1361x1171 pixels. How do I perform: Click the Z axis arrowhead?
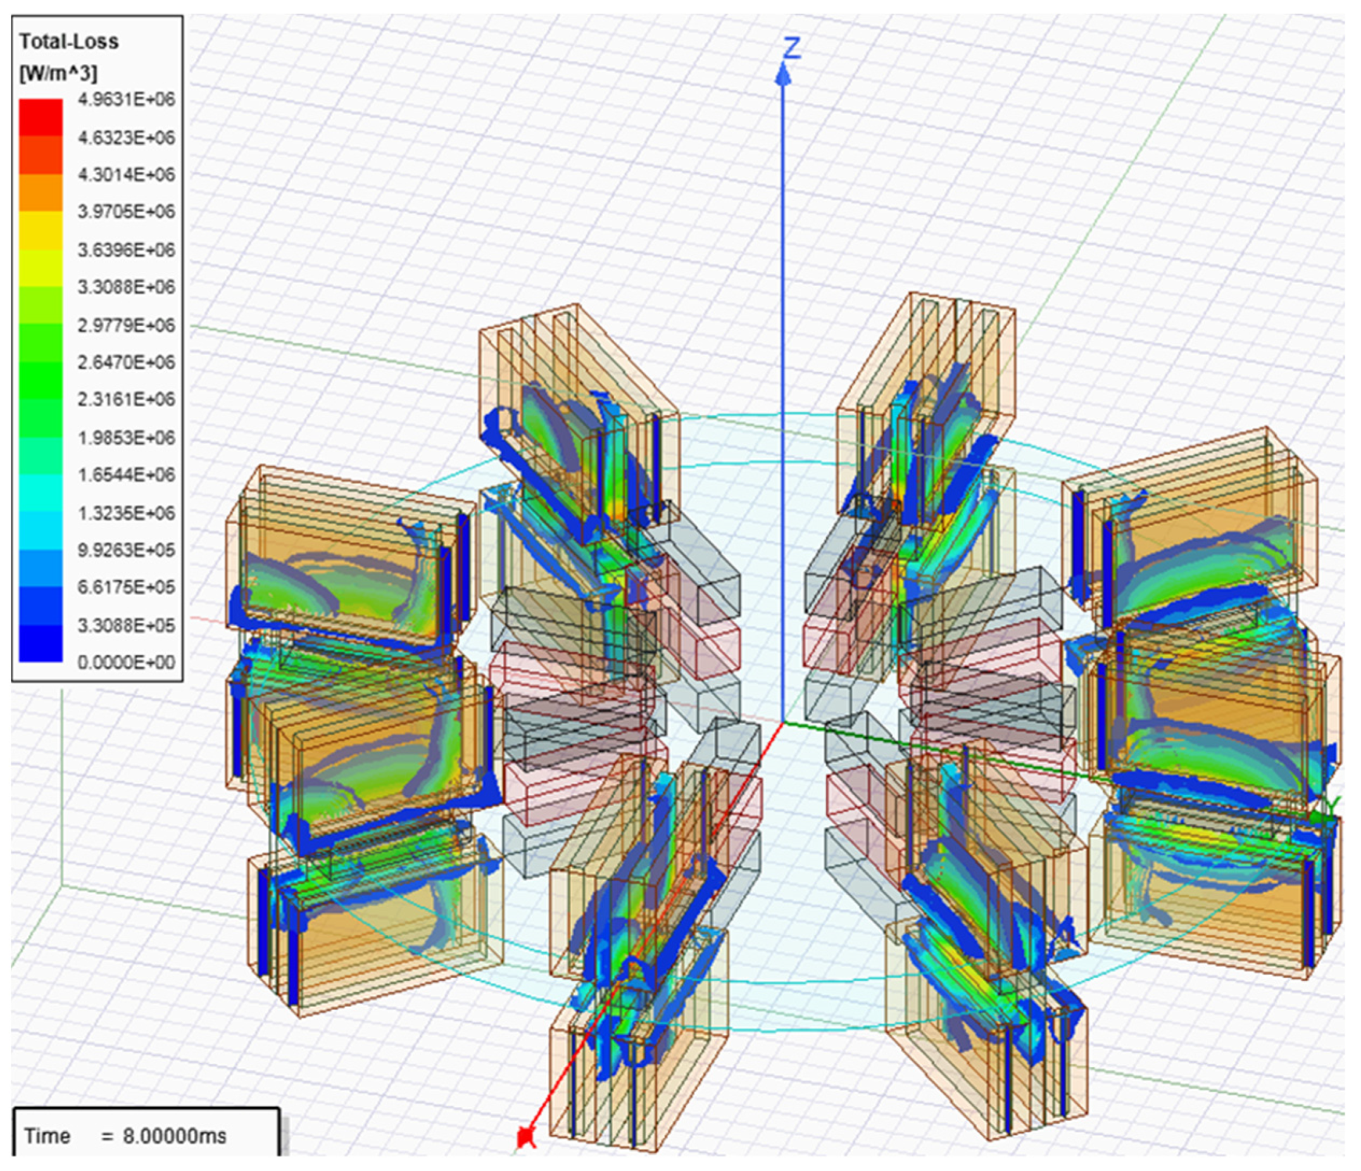coord(782,75)
